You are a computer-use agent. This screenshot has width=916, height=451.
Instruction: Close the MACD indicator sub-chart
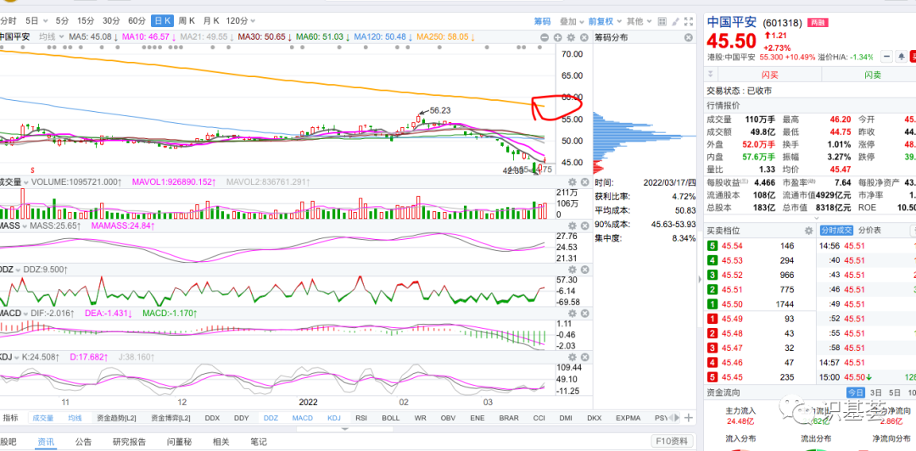click(584, 314)
